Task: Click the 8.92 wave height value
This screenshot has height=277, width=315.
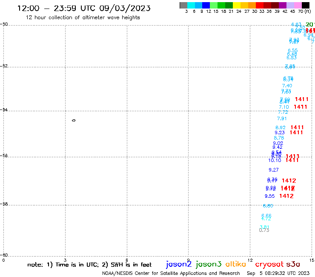Action: [281, 127]
